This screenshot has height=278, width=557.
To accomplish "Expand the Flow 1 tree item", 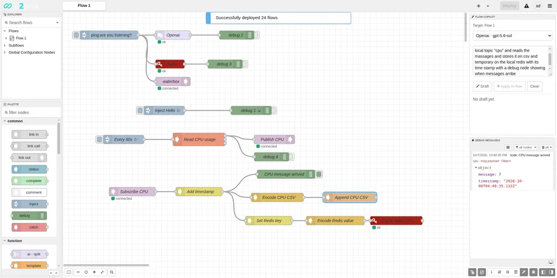I will click(6, 38).
